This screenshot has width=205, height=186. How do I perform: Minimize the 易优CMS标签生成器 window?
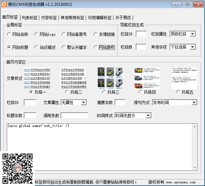177,5
